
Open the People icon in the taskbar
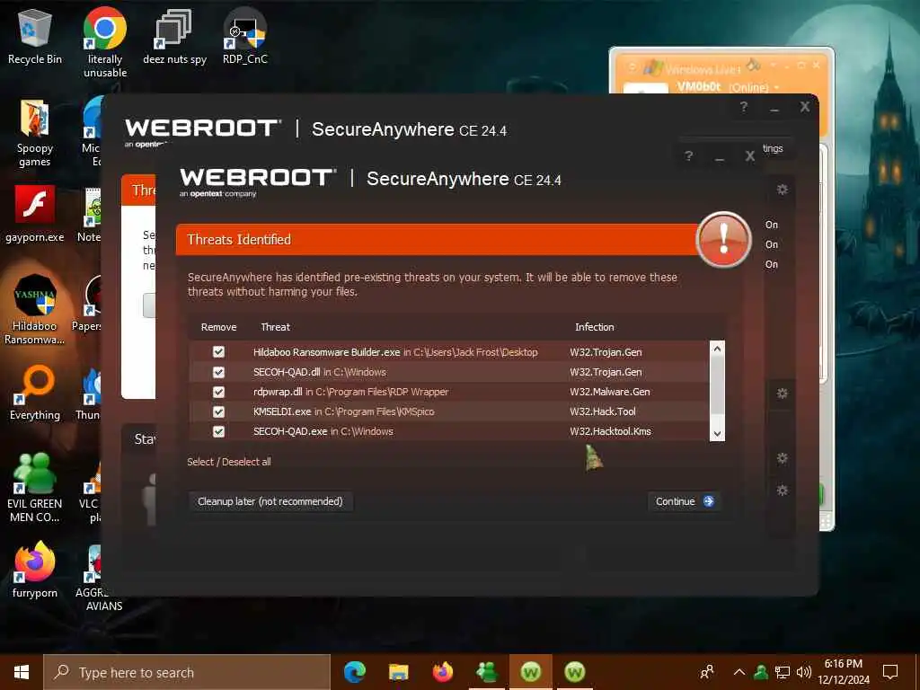pyautogui.click(x=707, y=672)
